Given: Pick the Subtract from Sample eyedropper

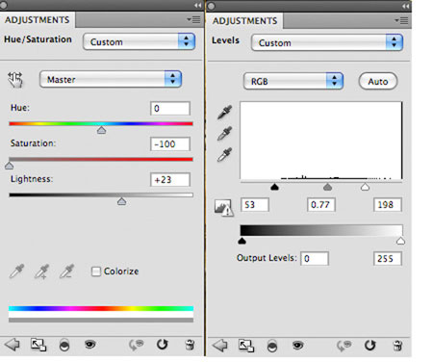Looking at the screenshot, I should point(66,271).
